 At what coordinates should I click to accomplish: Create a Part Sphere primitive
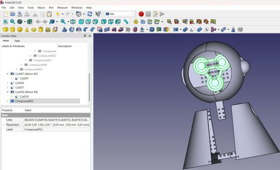pos(20,30)
